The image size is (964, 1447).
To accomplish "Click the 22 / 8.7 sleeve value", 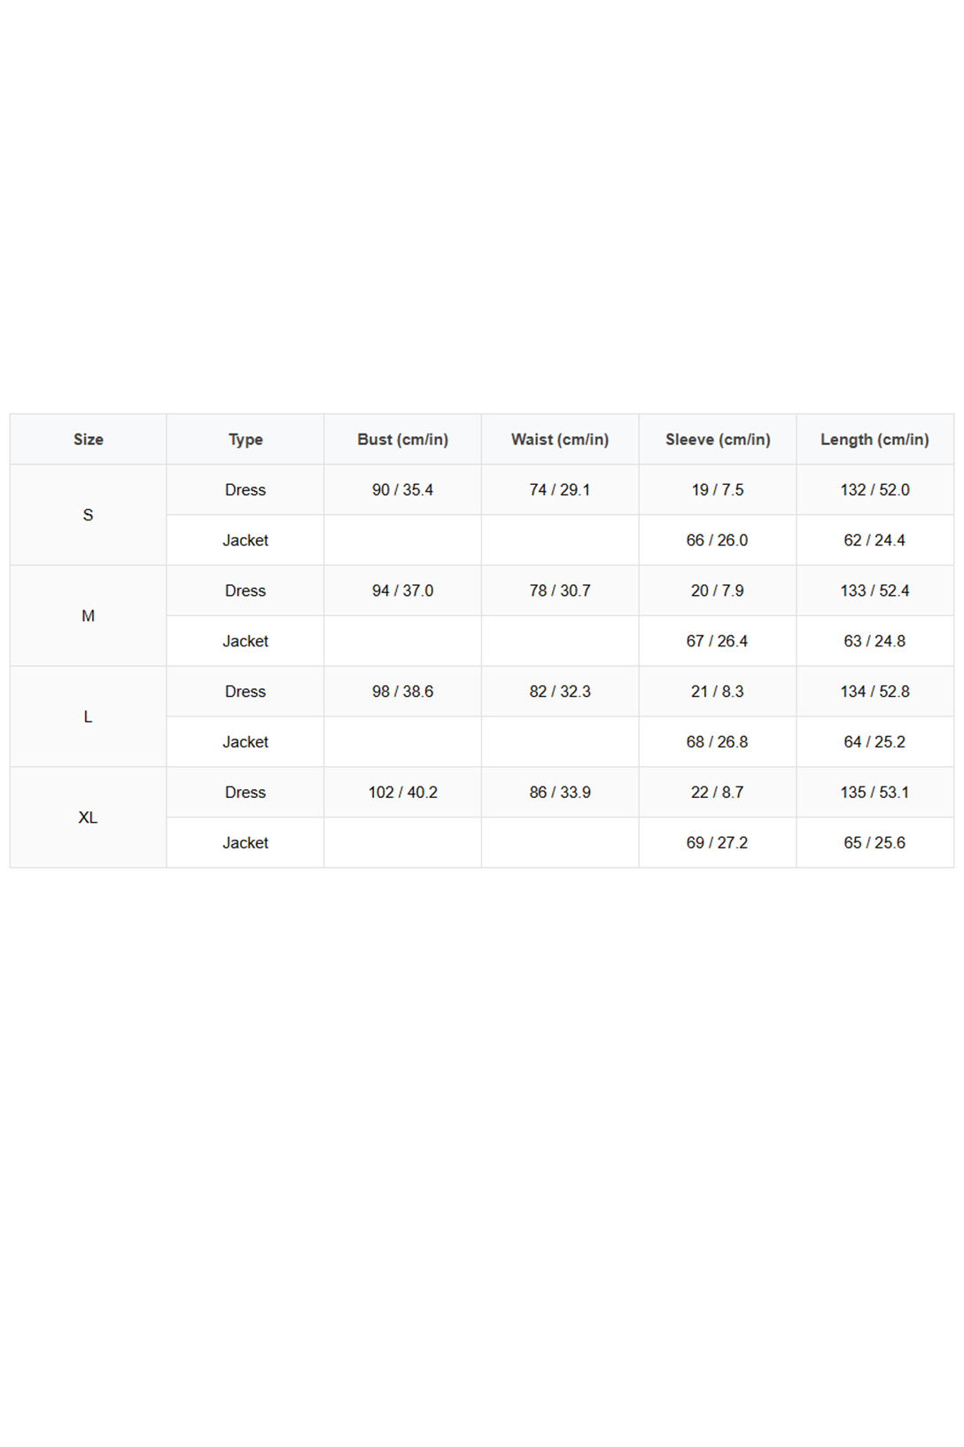I will (718, 793).
